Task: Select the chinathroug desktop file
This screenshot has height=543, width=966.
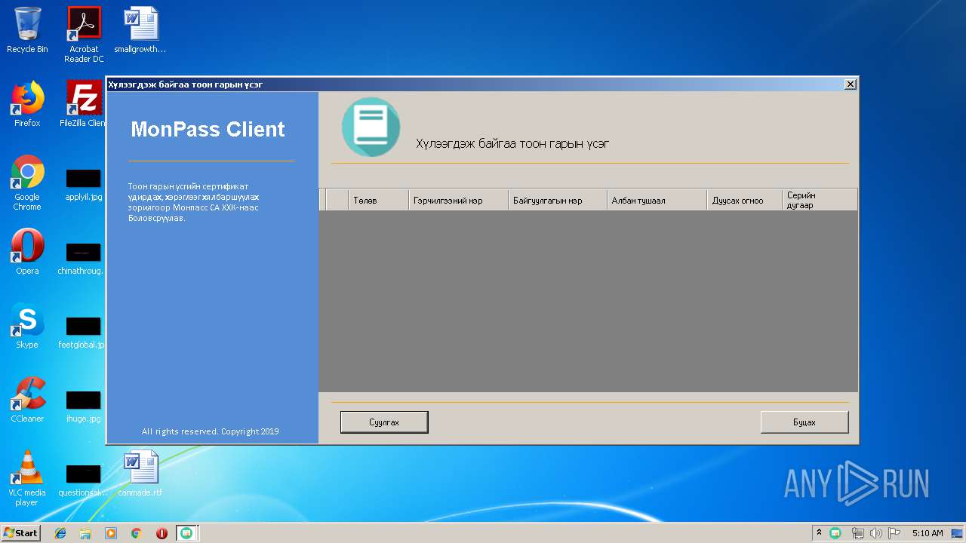Action: pos(82,259)
